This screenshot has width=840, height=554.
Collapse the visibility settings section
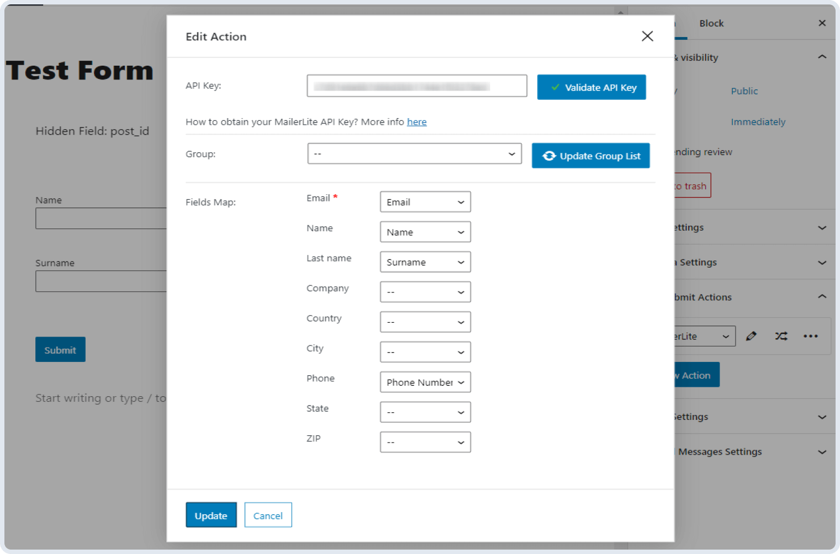coord(822,57)
